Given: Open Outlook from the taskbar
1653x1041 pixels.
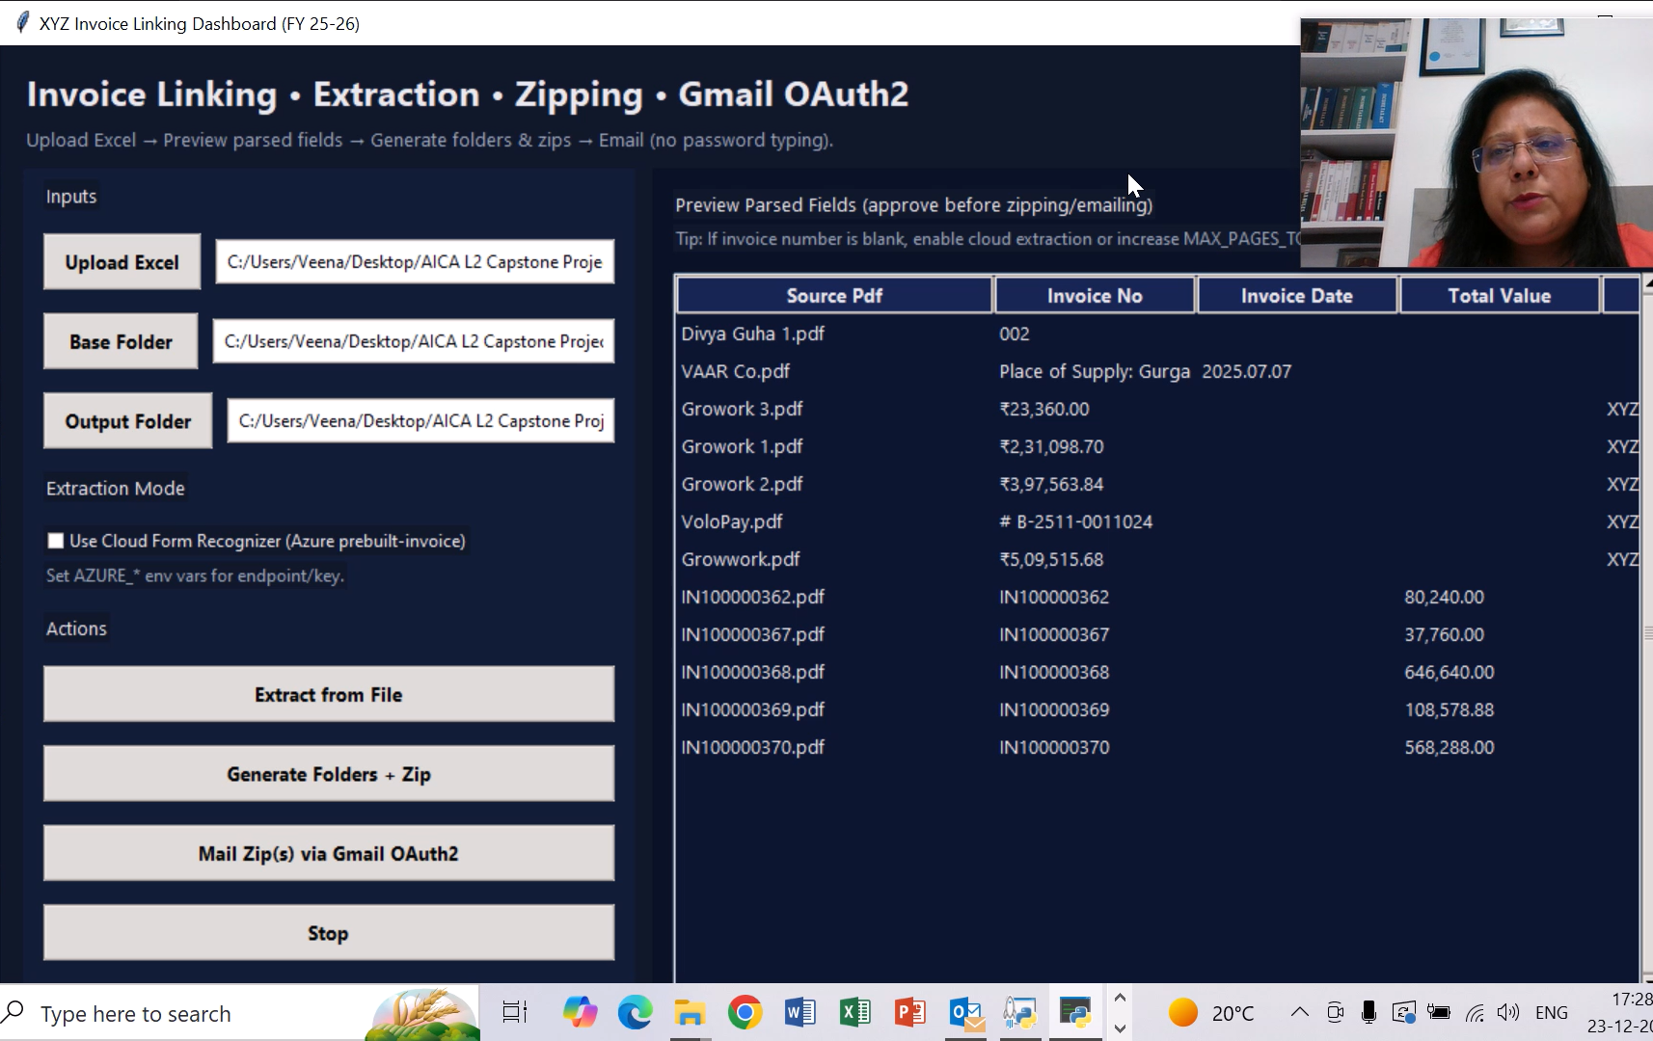Looking at the screenshot, I should point(965,1012).
